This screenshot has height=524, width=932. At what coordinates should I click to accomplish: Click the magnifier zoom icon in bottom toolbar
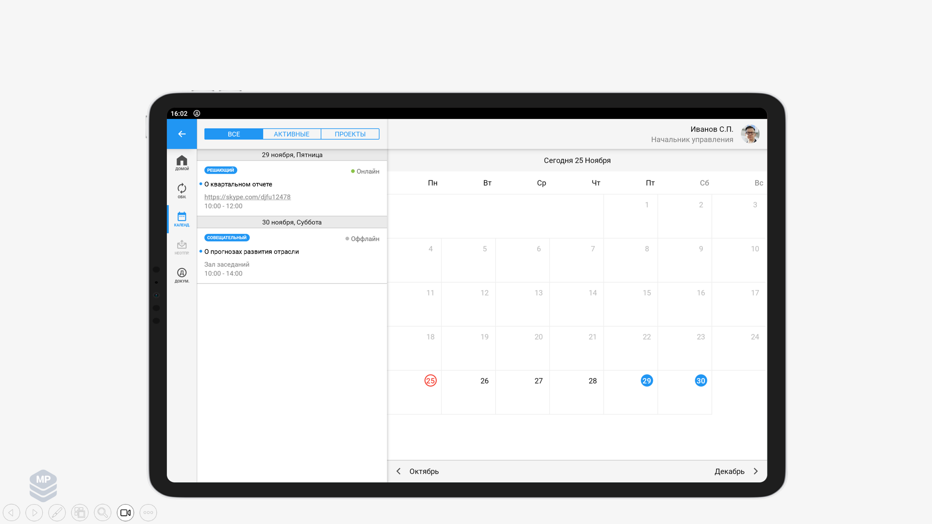coord(102,512)
